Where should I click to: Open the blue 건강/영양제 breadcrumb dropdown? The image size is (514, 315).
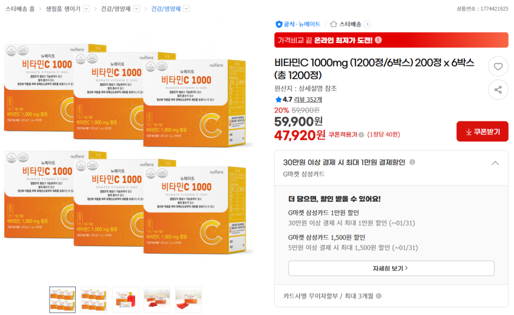pyautogui.click(x=186, y=8)
